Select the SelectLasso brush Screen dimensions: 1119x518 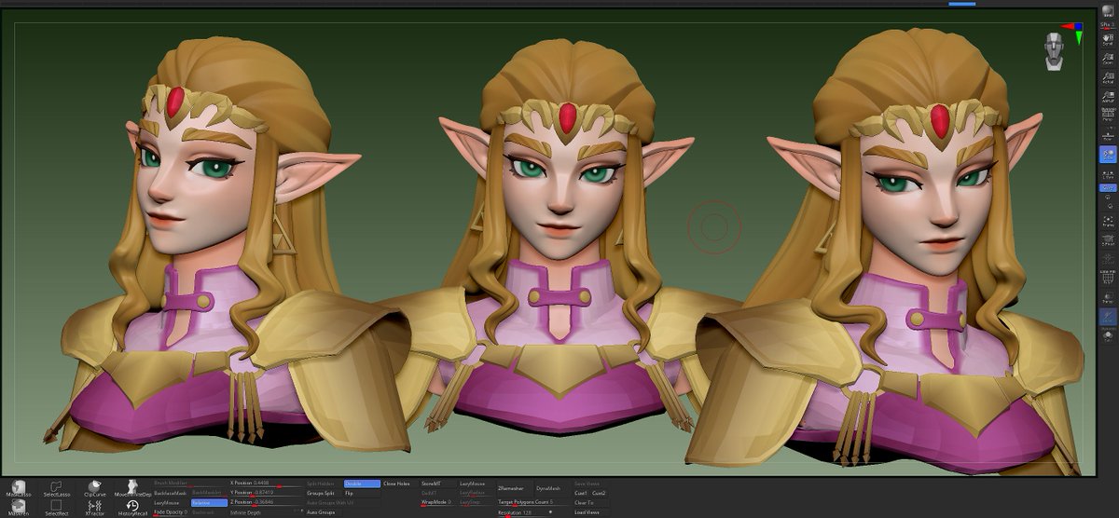click(57, 488)
